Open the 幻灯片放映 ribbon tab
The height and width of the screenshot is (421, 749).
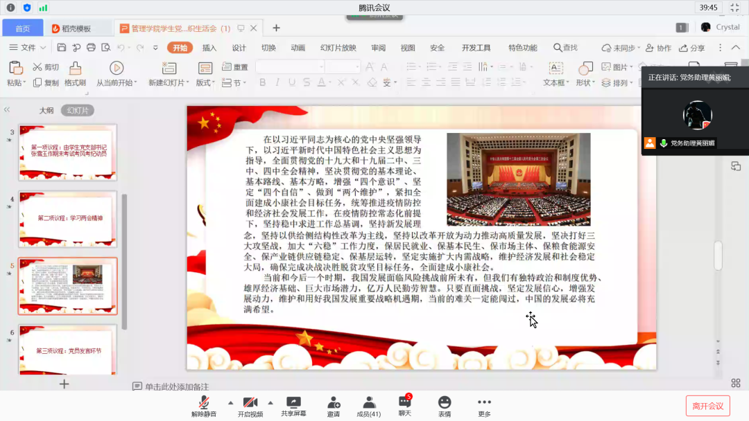pos(338,48)
